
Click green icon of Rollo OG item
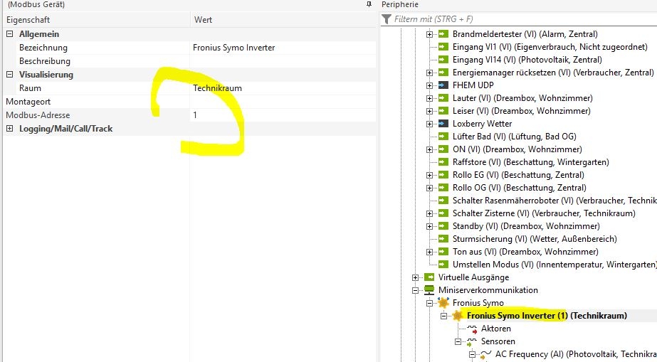point(443,188)
